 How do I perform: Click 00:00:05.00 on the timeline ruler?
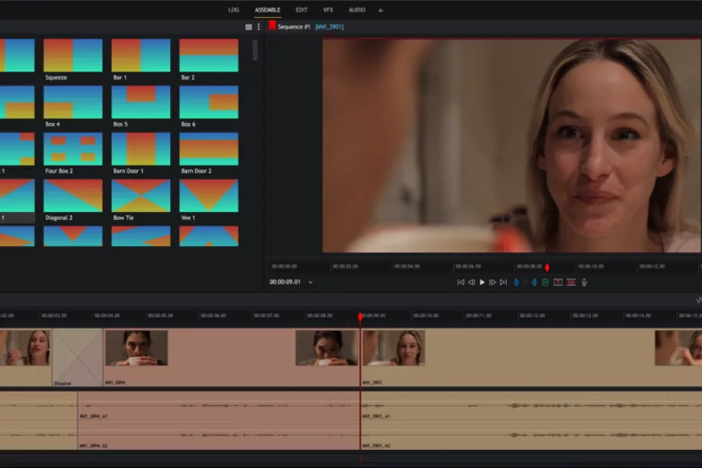[160, 316]
